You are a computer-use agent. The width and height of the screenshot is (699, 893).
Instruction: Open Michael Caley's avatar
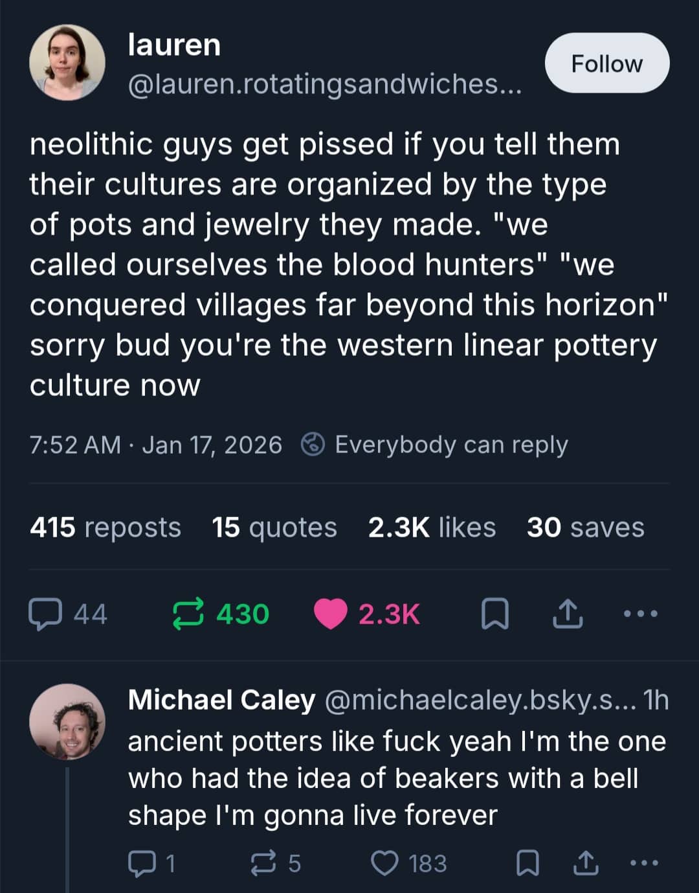pyautogui.click(x=67, y=721)
